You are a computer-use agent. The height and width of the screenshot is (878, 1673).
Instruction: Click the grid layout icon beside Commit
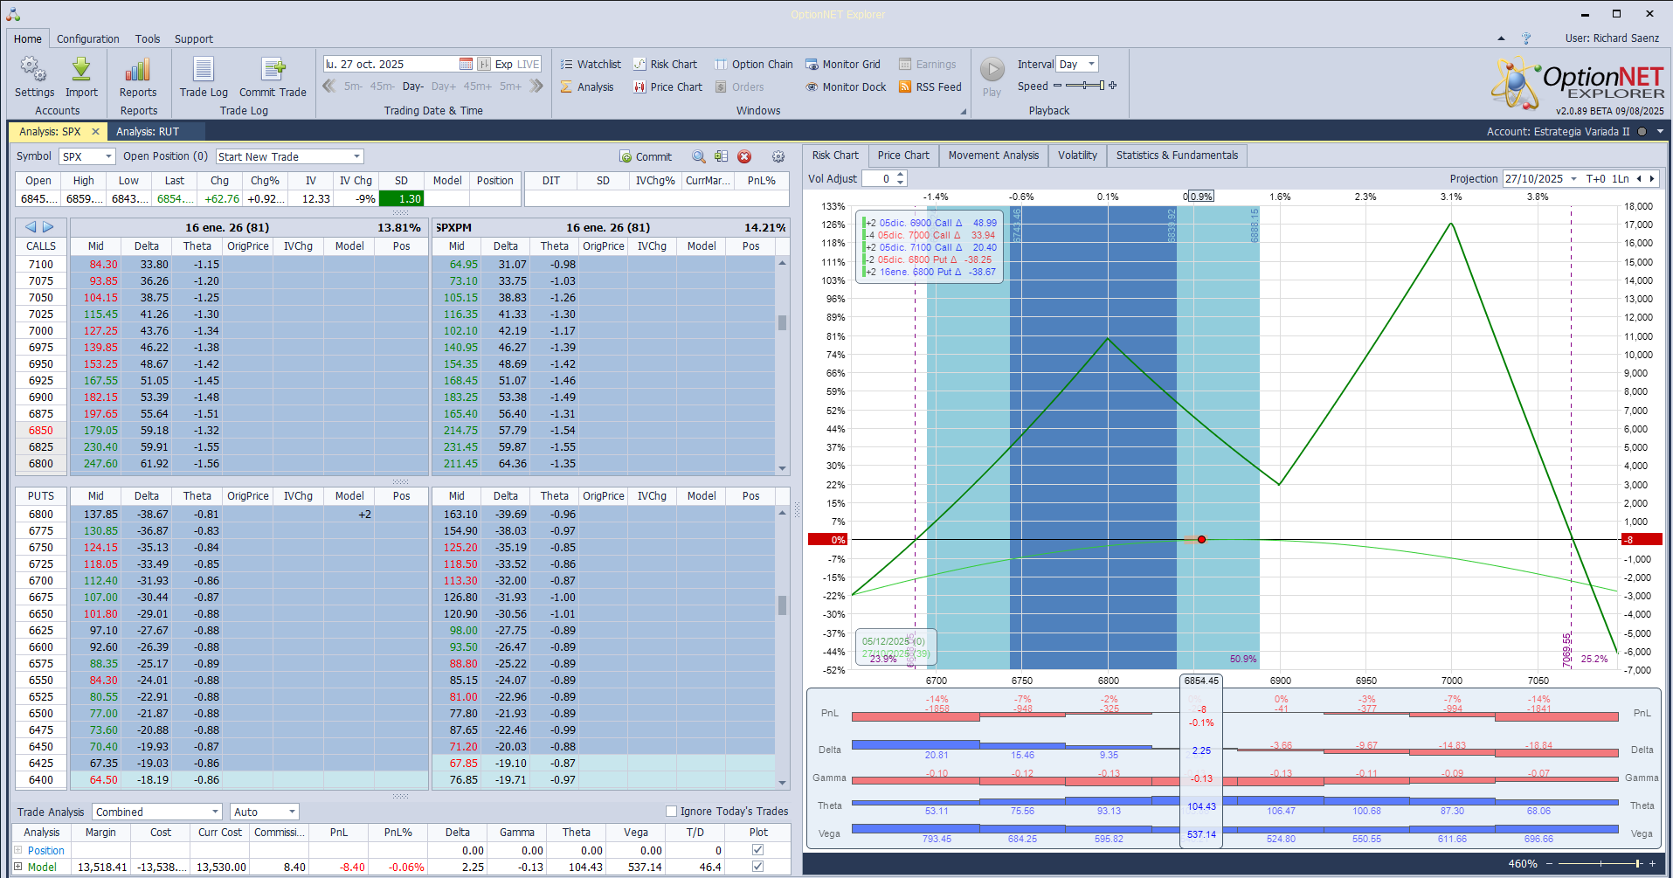point(721,156)
